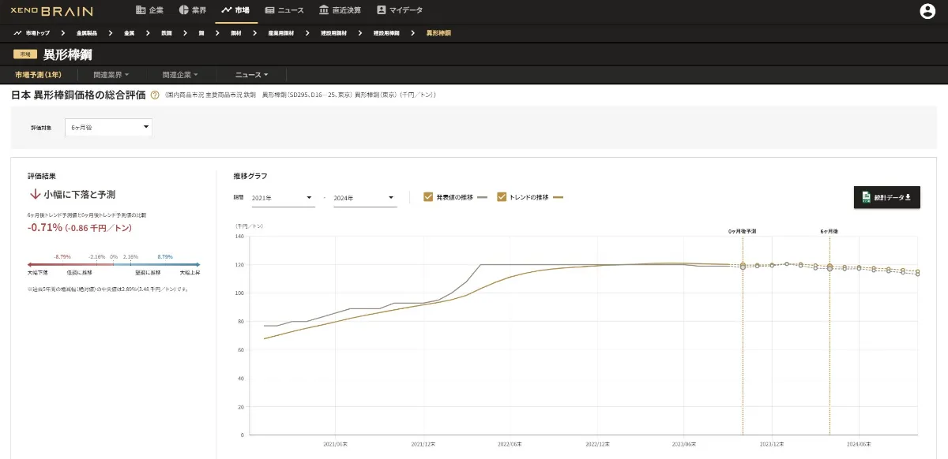Image resolution: width=948 pixels, height=459 pixels.
Task: Click the current 異形棒鋼 breadcrumb item
Action: [x=438, y=33]
